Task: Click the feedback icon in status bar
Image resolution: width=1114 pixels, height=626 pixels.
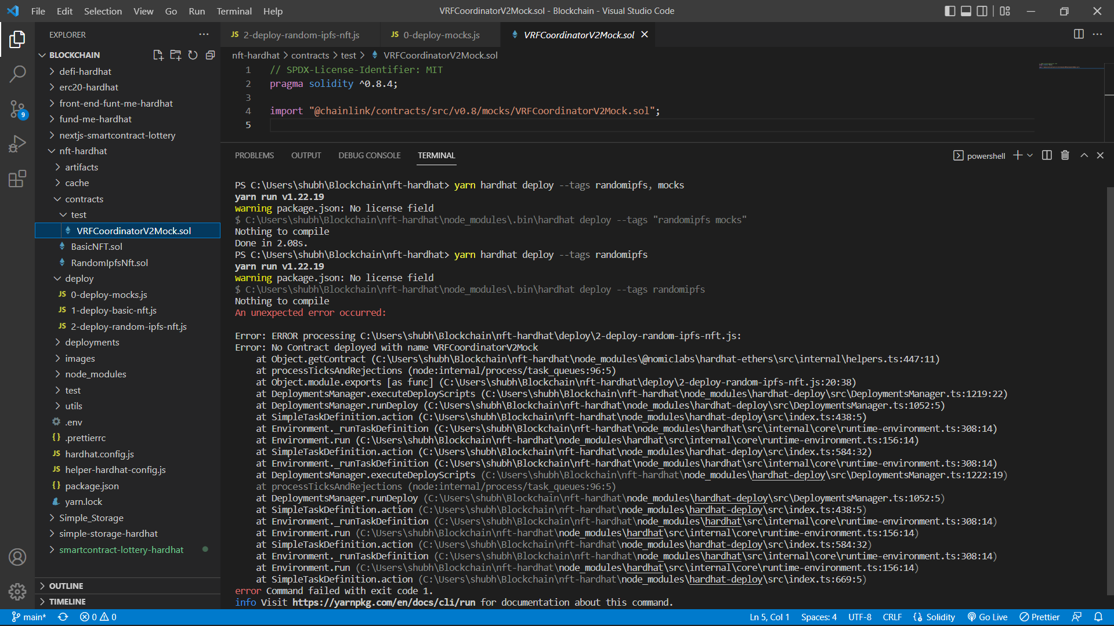Action: click(1077, 617)
